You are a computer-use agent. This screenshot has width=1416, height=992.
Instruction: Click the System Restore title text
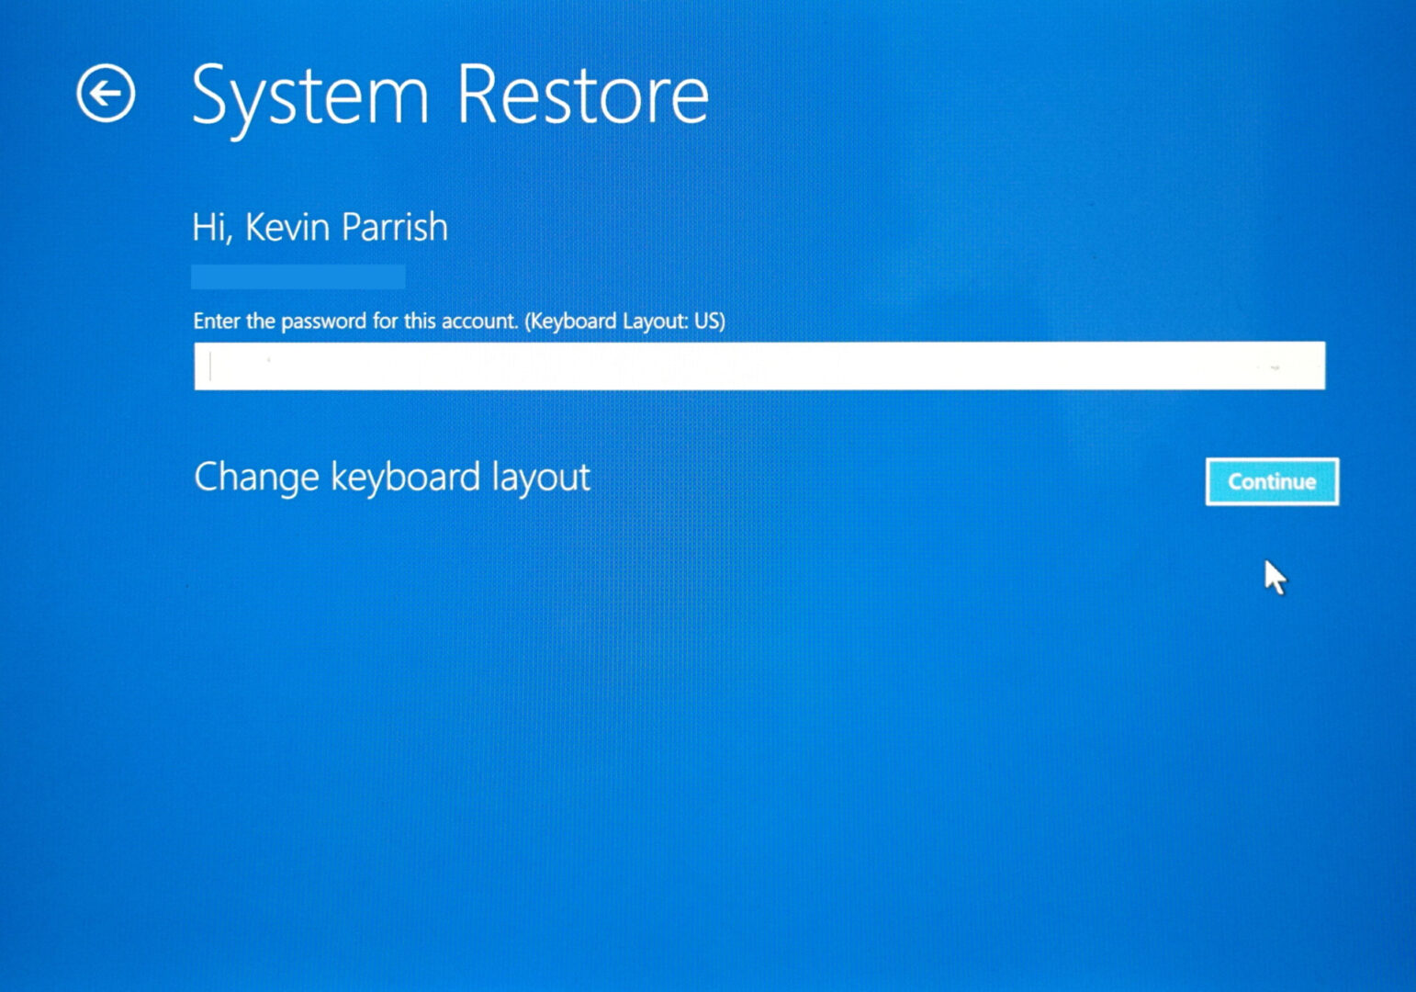click(x=452, y=92)
